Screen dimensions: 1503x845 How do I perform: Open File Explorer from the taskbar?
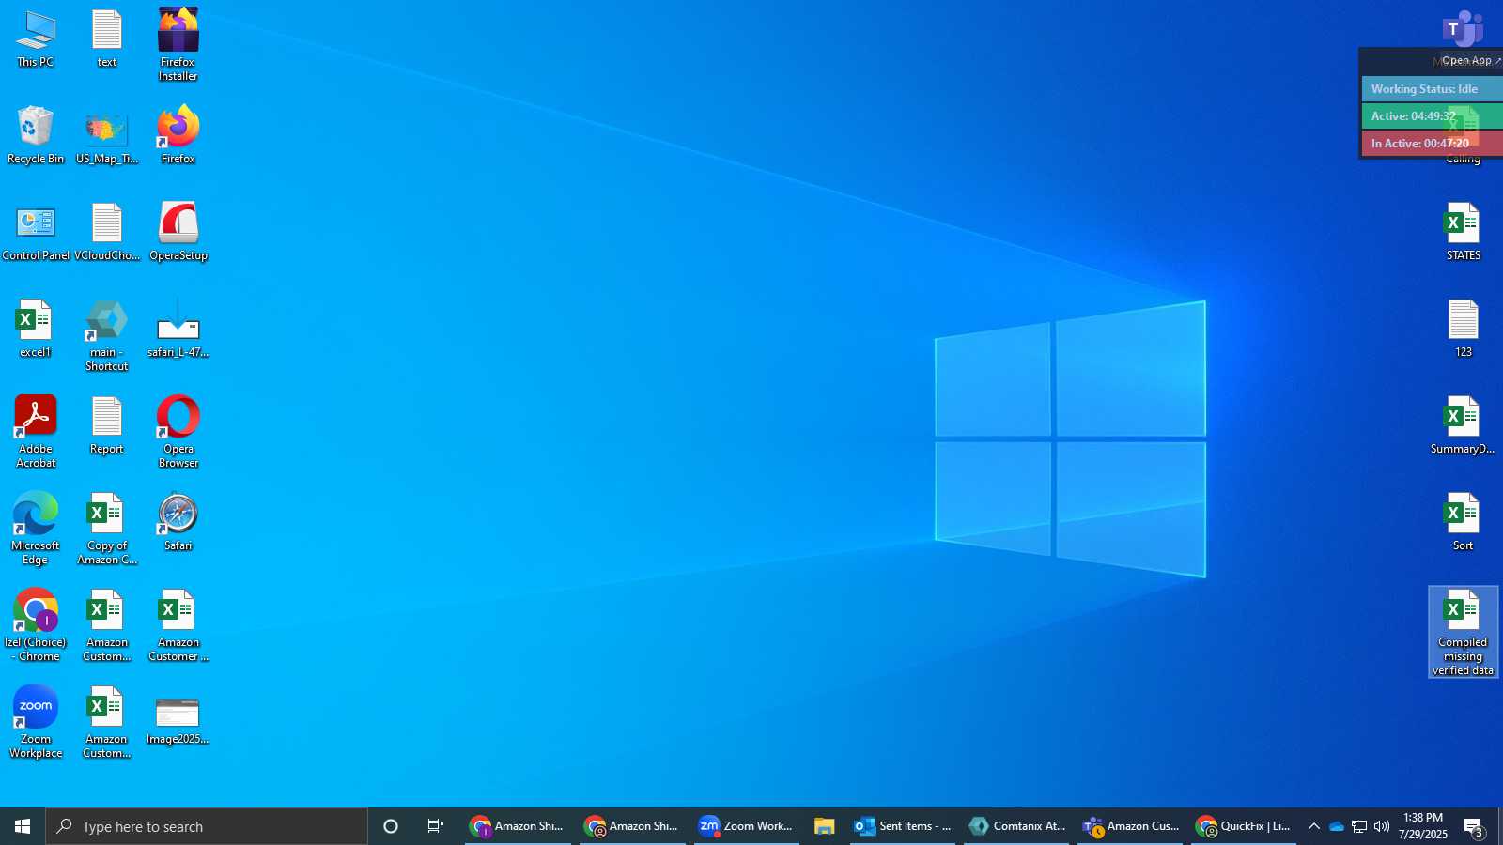click(x=825, y=826)
